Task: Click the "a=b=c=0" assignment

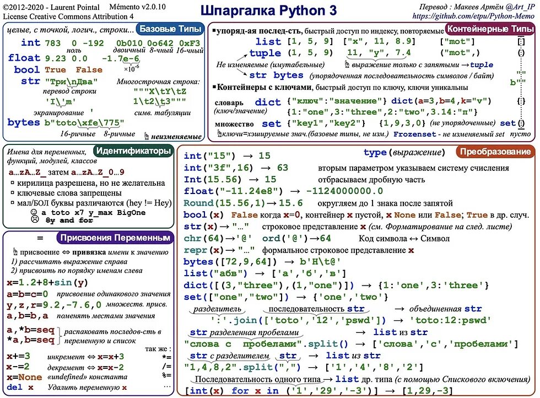Action: [27, 294]
